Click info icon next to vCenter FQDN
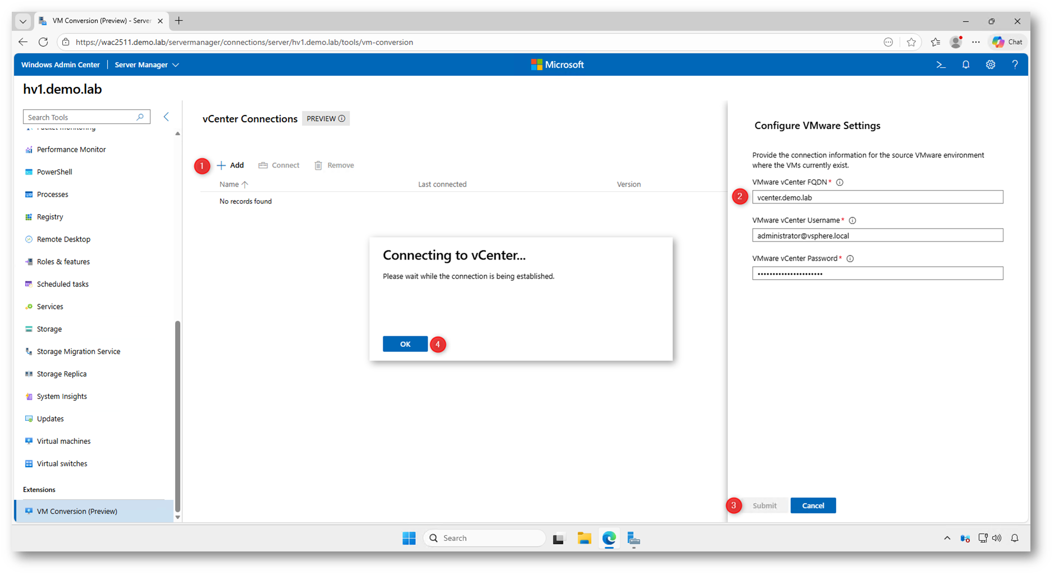The width and height of the screenshot is (1054, 575). tap(840, 183)
